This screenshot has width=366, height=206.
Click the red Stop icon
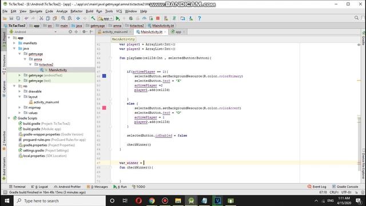pyautogui.click(x=158, y=18)
